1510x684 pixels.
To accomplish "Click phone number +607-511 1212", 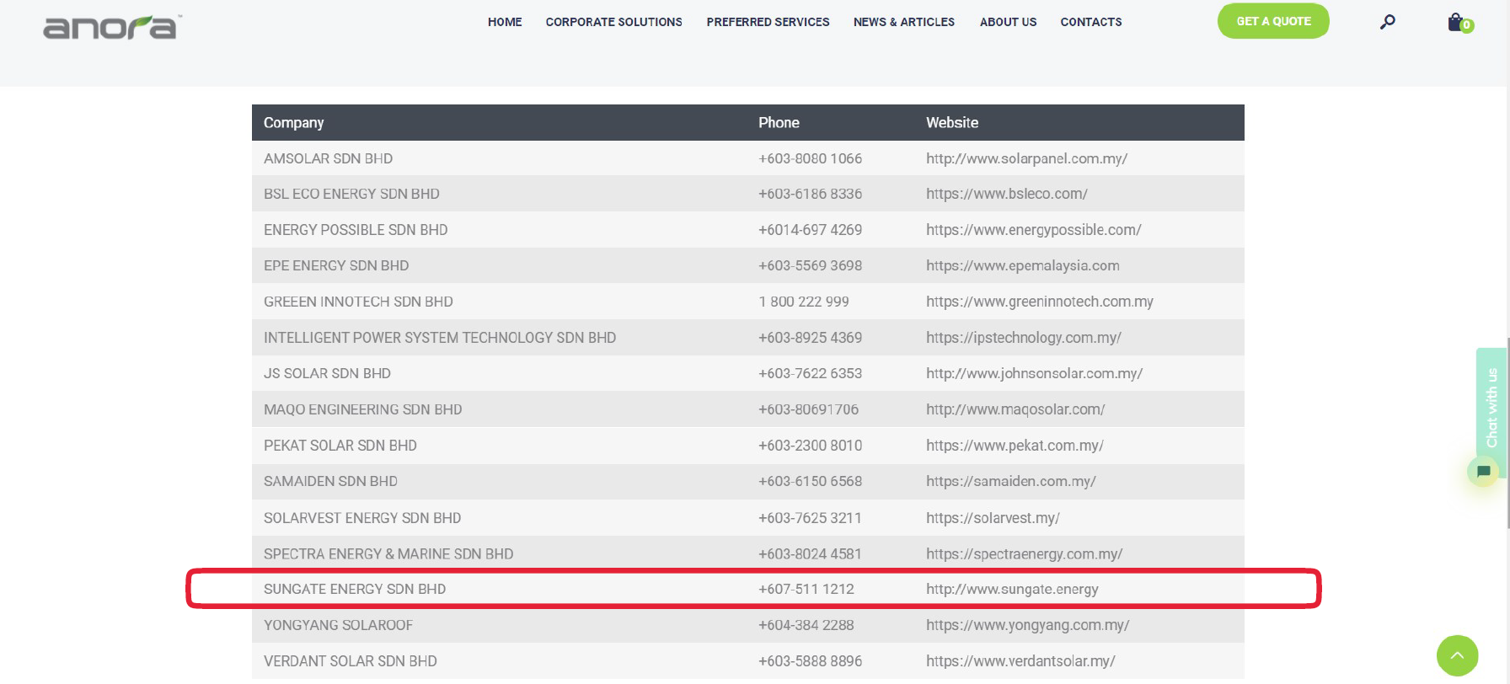I will coord(806,589).
